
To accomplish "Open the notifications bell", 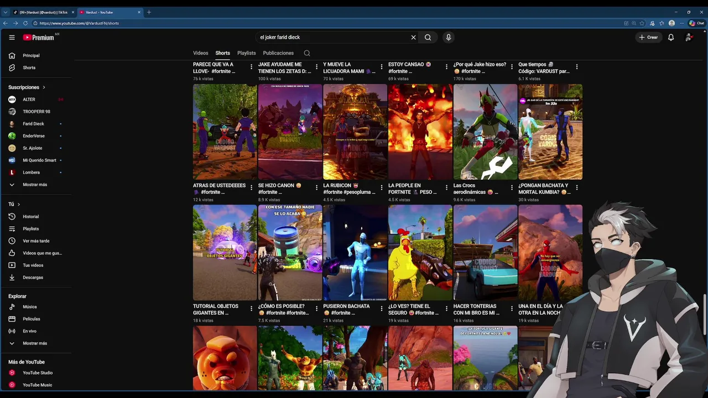I will (671, 37).
